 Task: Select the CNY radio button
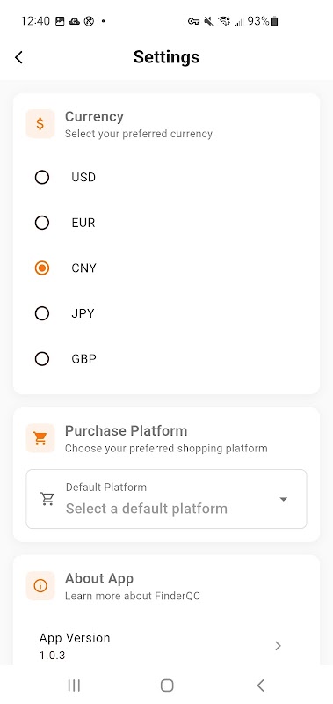42,268
